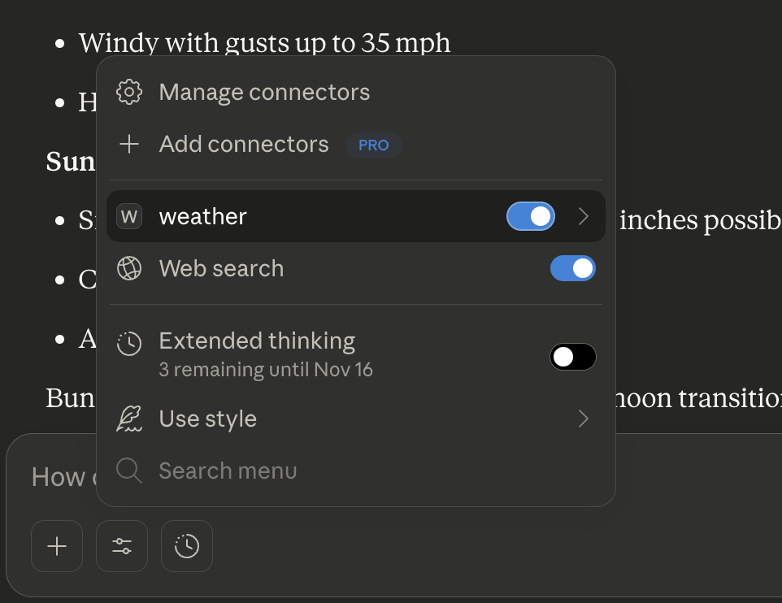Turn off Web search

pos(573,268)
